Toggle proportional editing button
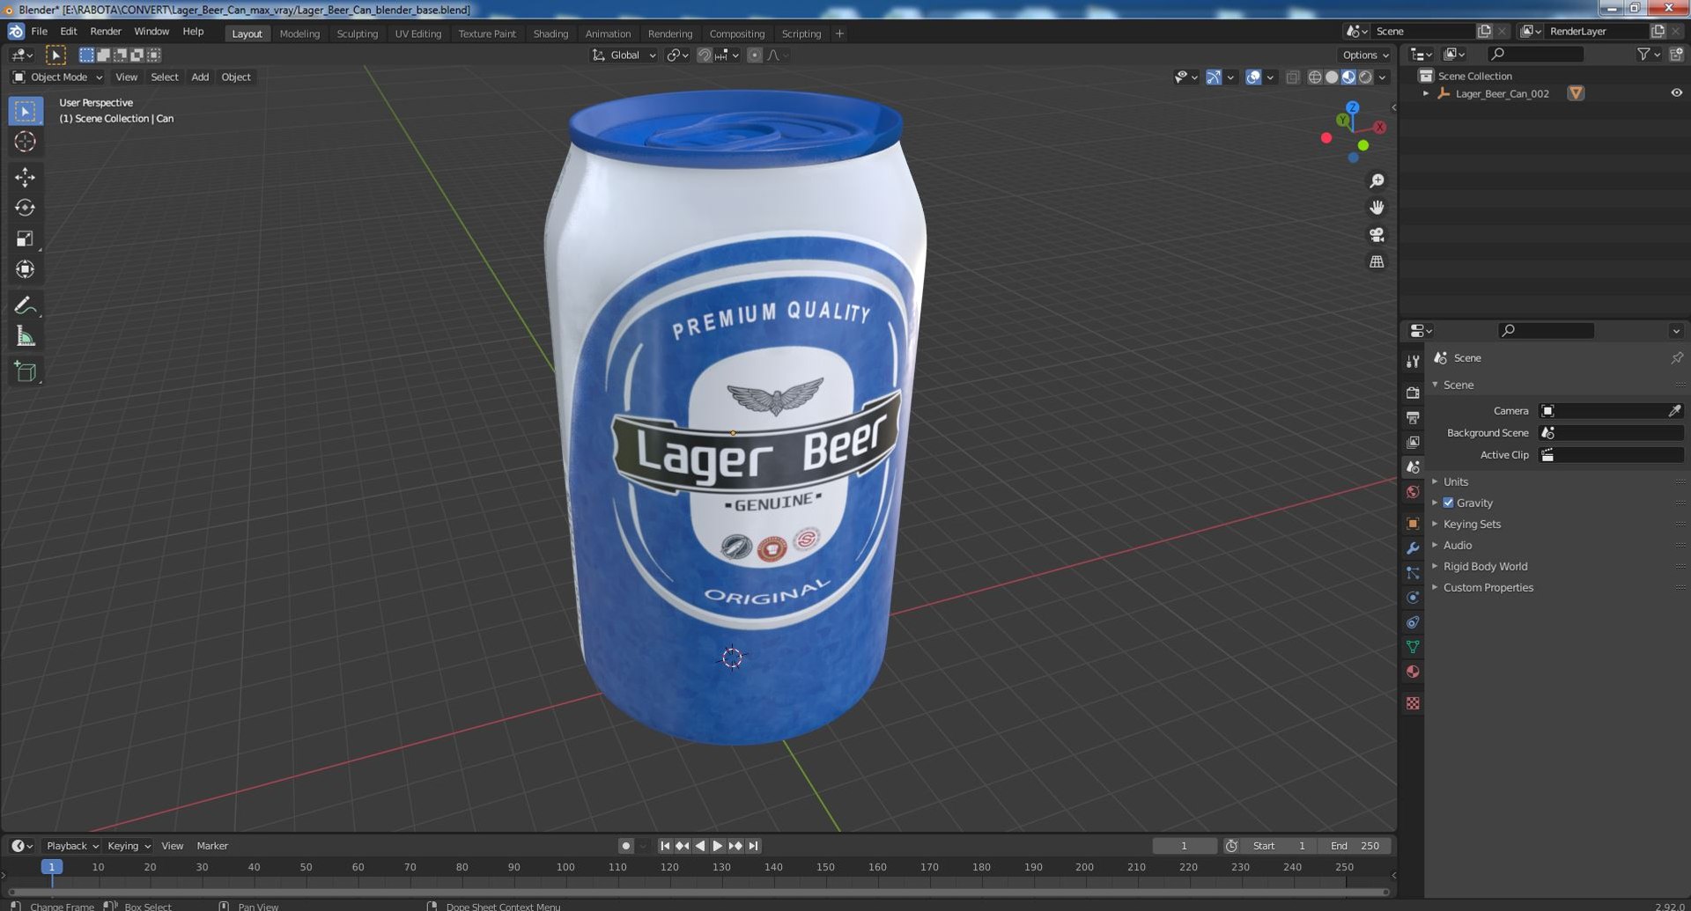The image size is (1691, 911). pyautogui.click(x=755, y=55)
